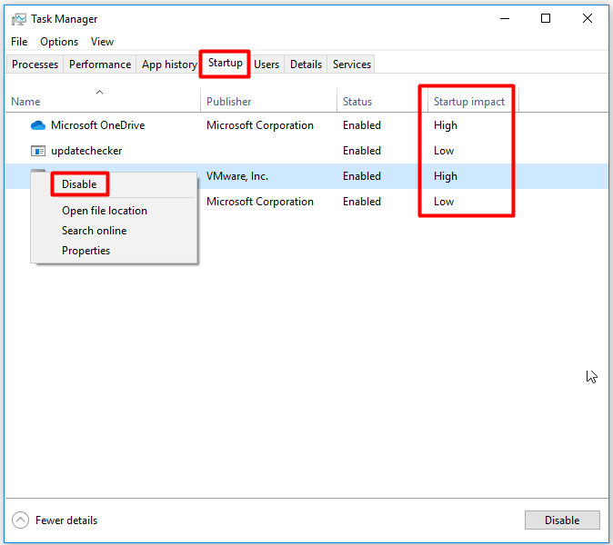Image resolution: width=613 pixels, height=545 pixels.
Task: Close the Task Manager window
Action: [x=588, y=18]
